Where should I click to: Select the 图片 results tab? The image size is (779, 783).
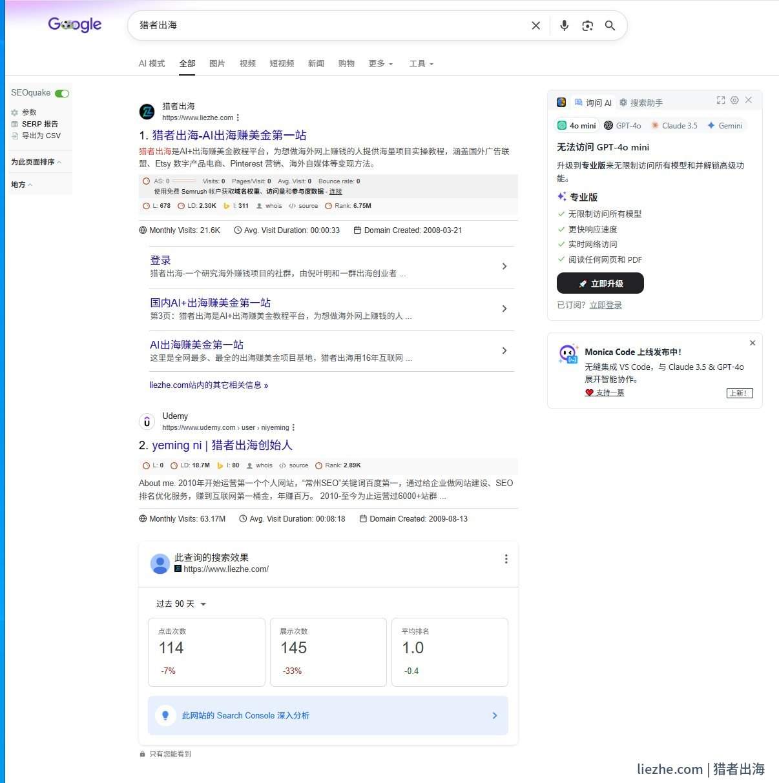[217, 63]
